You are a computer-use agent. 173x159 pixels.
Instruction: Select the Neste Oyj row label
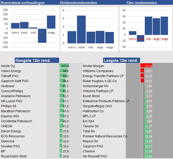coord(8,66)
